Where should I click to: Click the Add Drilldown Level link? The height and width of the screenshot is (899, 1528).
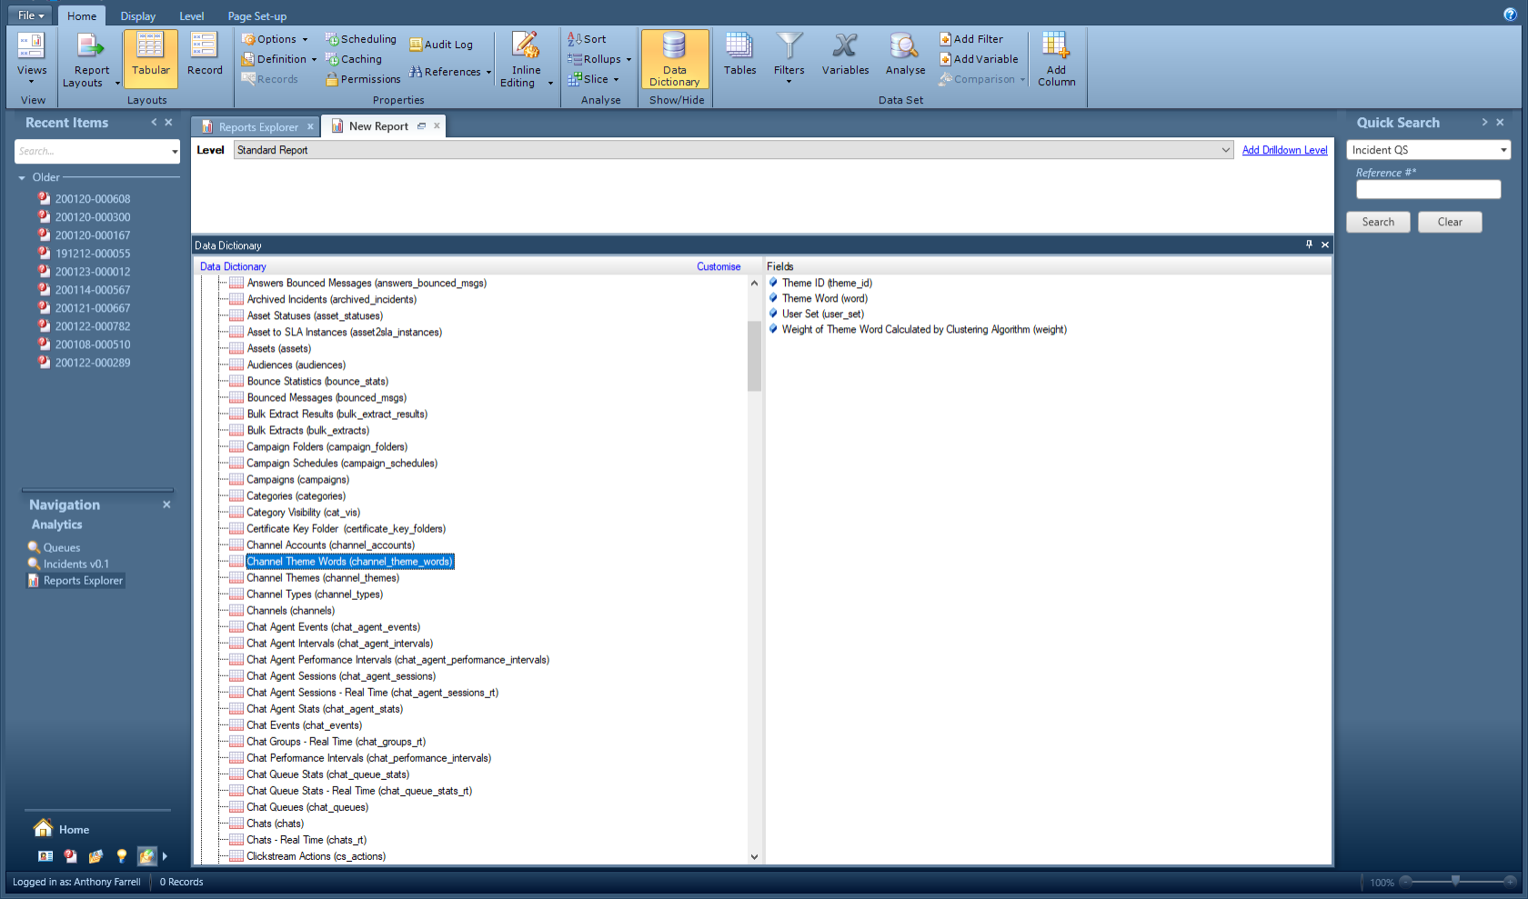click(1284, 149)
